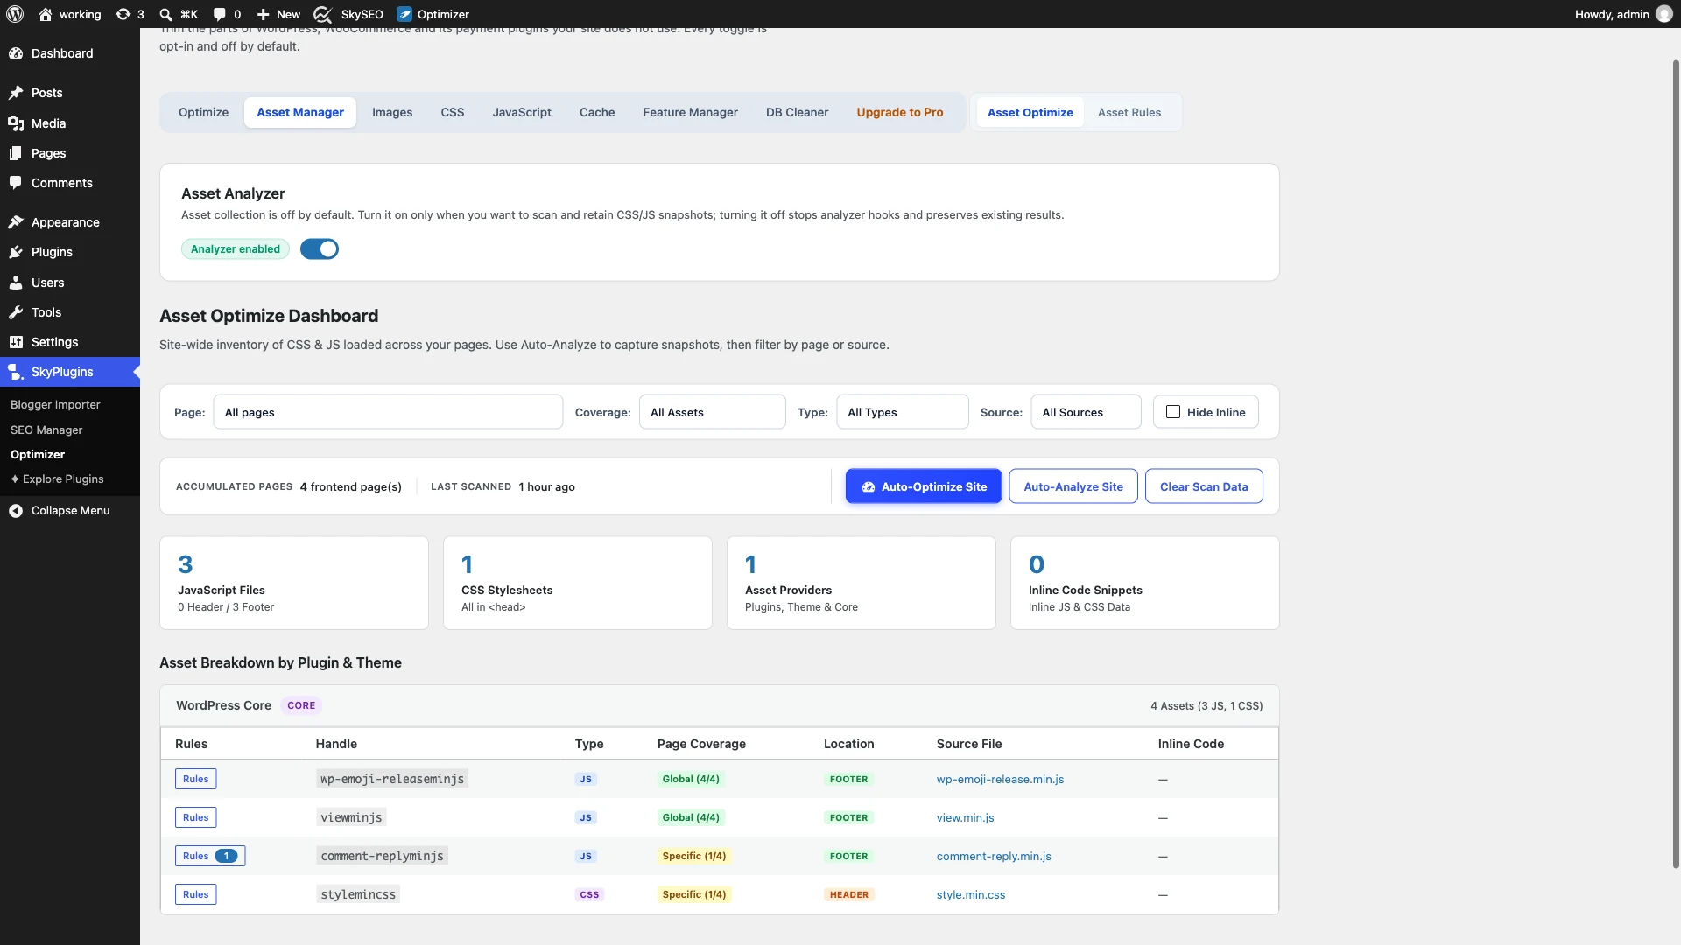This screenshot has height=945, width=1681.
Task: Click the Auto-Analyze Site button
Action: (x=1073, y=486)
